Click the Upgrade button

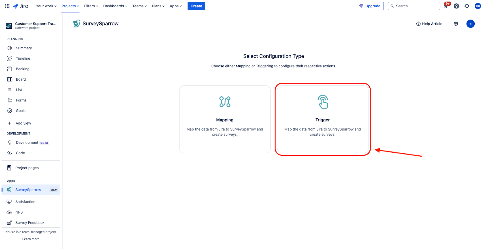369,6
